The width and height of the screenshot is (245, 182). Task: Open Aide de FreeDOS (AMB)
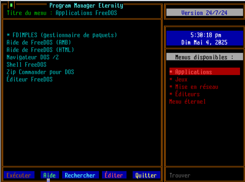[39, 42]
